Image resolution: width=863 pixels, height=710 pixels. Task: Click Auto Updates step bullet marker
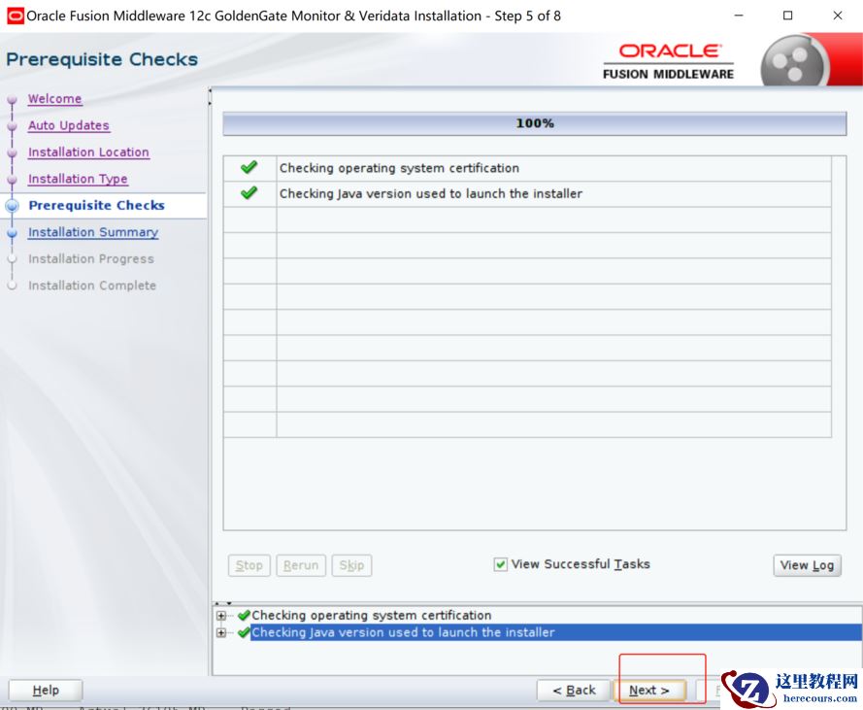[x=12, y=126]
